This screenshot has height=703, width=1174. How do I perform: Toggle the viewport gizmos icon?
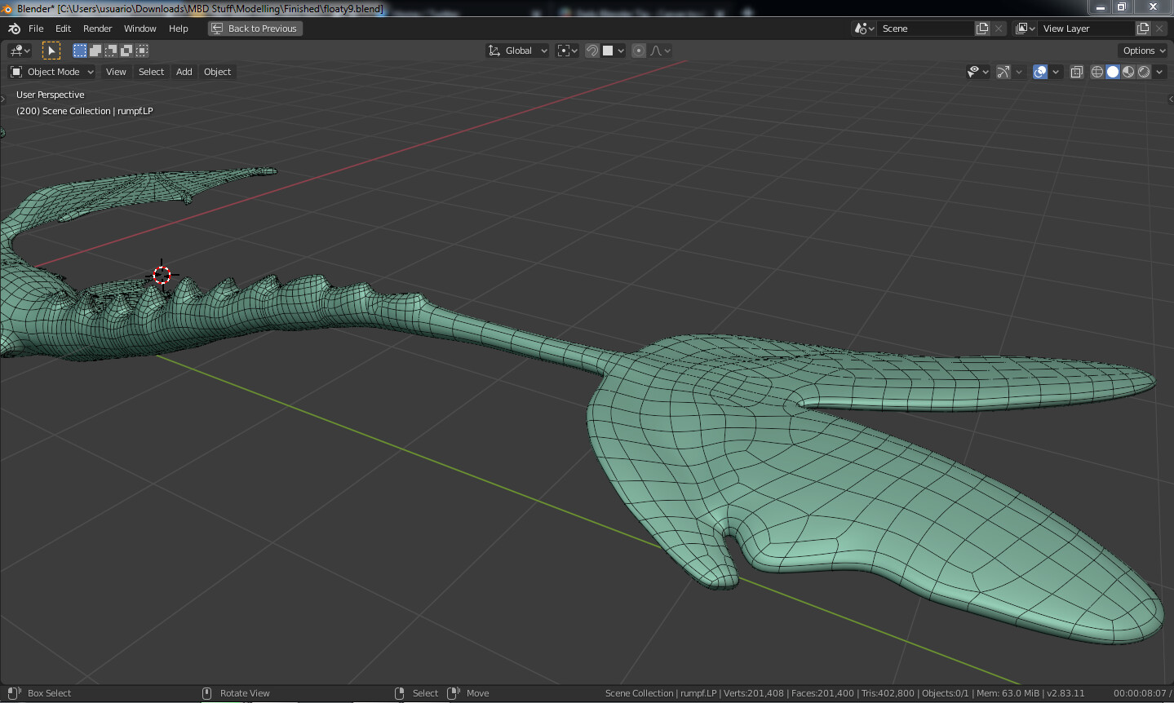tap(1003, 72)
